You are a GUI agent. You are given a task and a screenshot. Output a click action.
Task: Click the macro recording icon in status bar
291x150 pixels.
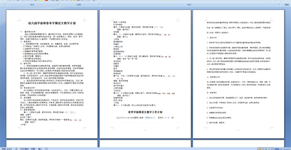tap(46, 149)
